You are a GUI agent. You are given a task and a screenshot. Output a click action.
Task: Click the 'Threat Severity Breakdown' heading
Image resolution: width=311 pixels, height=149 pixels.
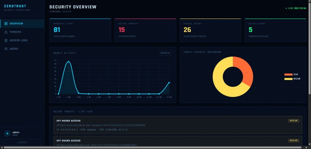coord(202,52)
